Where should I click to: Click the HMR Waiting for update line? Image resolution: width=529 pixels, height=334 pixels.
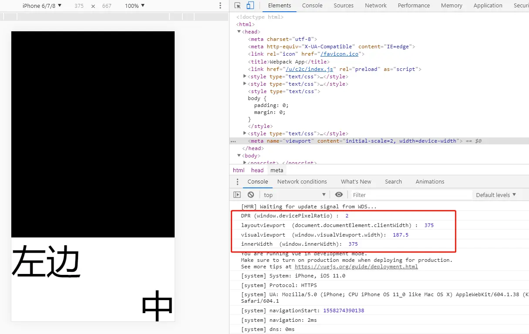click(x=309, y=207)
